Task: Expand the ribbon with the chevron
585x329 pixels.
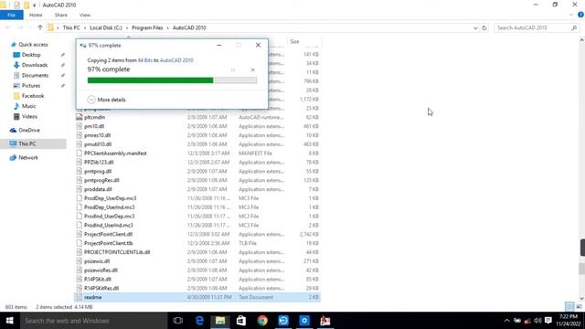Action: tap(570, 15)
